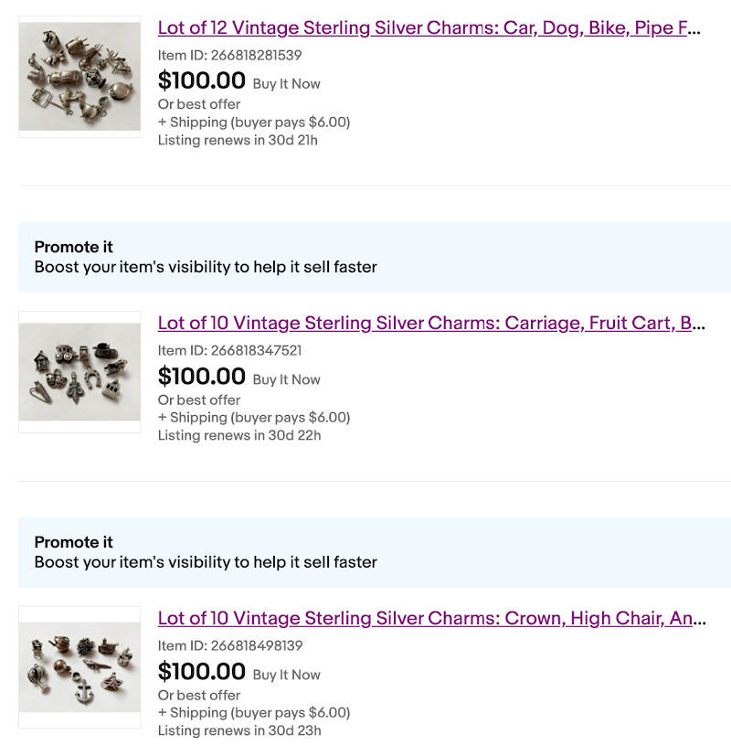Image resolution: width=731 pixels, height=756 pixels.
Task: Select Item ID 266818498139 text
Action: pyautogui.click(x=230, y=646)
